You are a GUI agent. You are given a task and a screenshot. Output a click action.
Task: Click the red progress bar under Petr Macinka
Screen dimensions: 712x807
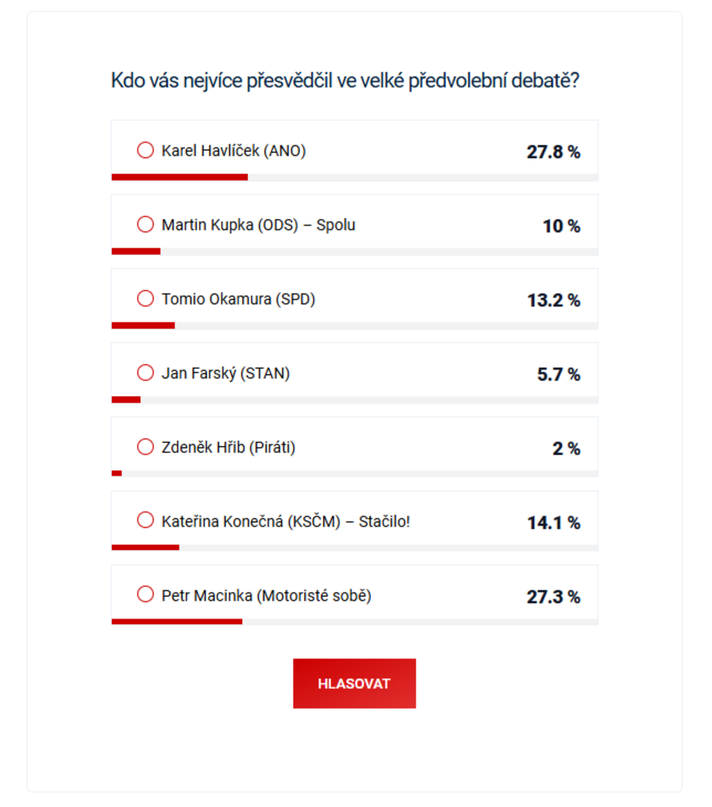pos(177,621)
